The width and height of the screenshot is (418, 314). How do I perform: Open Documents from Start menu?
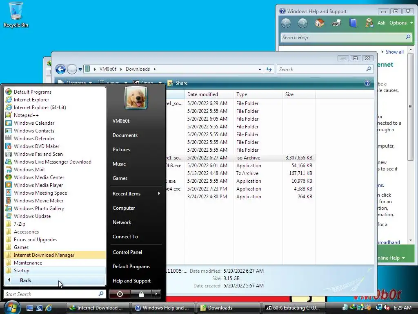(125, 135)
